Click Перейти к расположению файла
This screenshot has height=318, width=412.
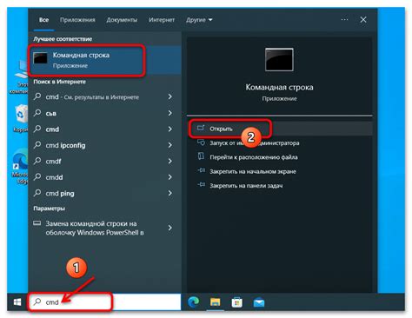254,157
